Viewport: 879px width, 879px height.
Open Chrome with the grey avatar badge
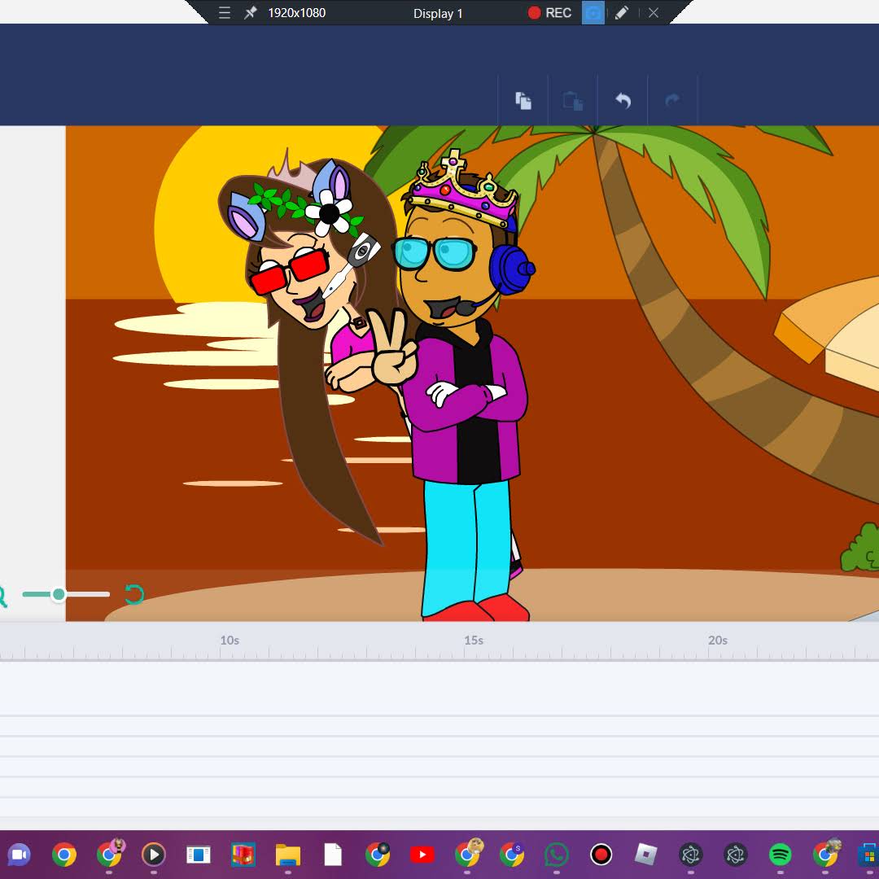(x=826, y=854)
